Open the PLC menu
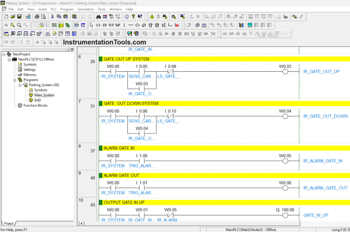The height and width of the screenshot is (232, 350). coord(53,9)
